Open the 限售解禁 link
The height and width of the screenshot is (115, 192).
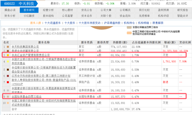click(x=158, y=23)
